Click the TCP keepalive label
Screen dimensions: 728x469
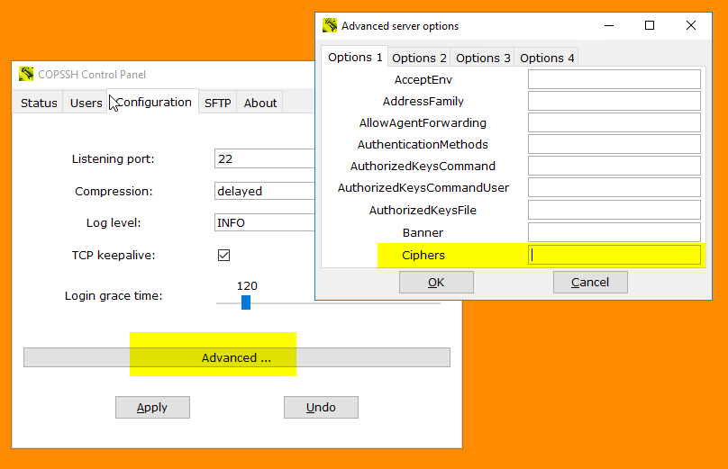114,255
